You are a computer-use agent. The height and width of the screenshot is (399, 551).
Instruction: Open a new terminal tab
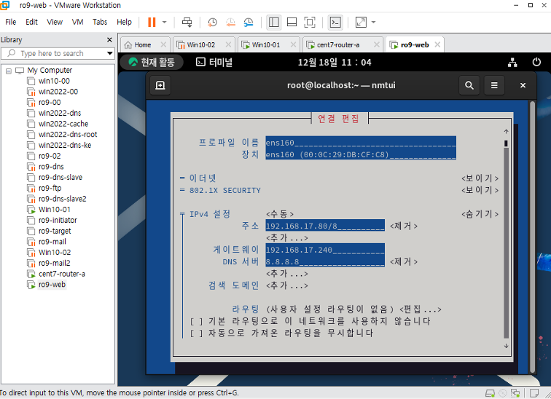(160, 85)
